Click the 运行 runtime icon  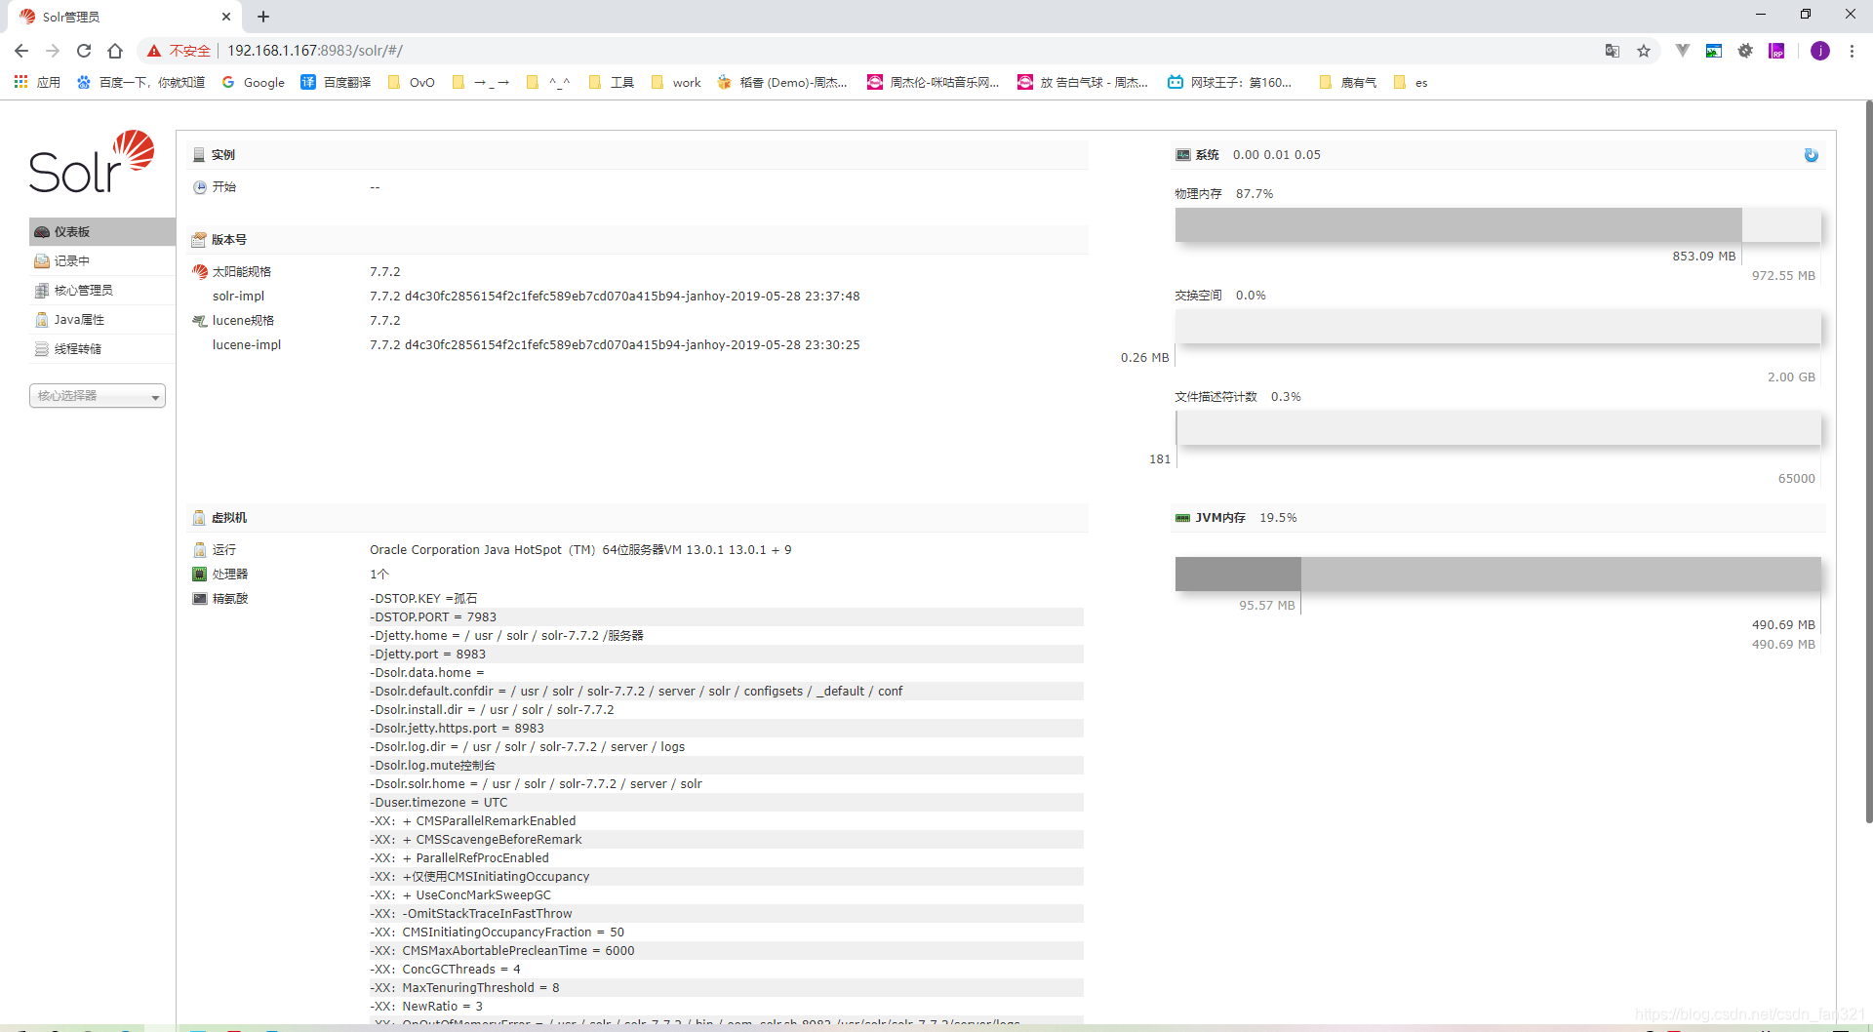[200, 550]
